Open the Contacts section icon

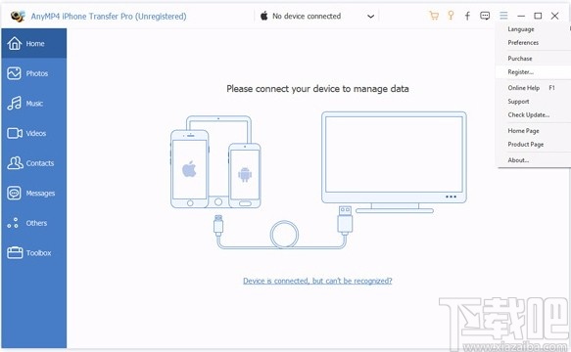15,163
